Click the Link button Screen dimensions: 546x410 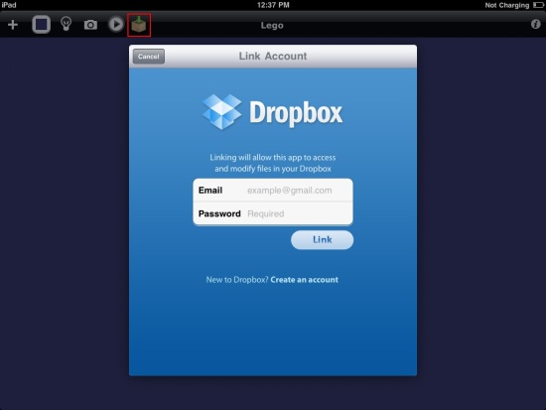point(322,239)
